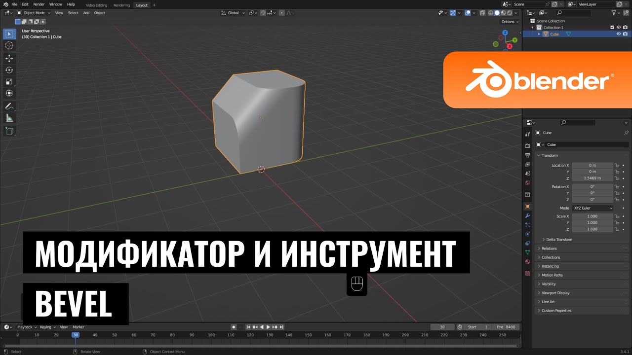Activate the Cursor tool
Screen dimensions: 632x355
click(x=9, y=45)
